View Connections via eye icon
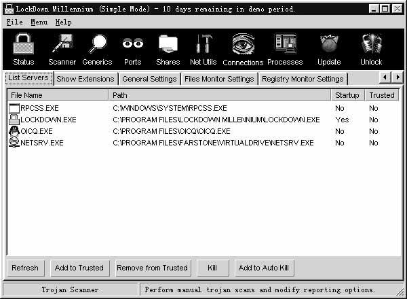The image size is (407, 299). pyautogui.click(x=243, y=49)
